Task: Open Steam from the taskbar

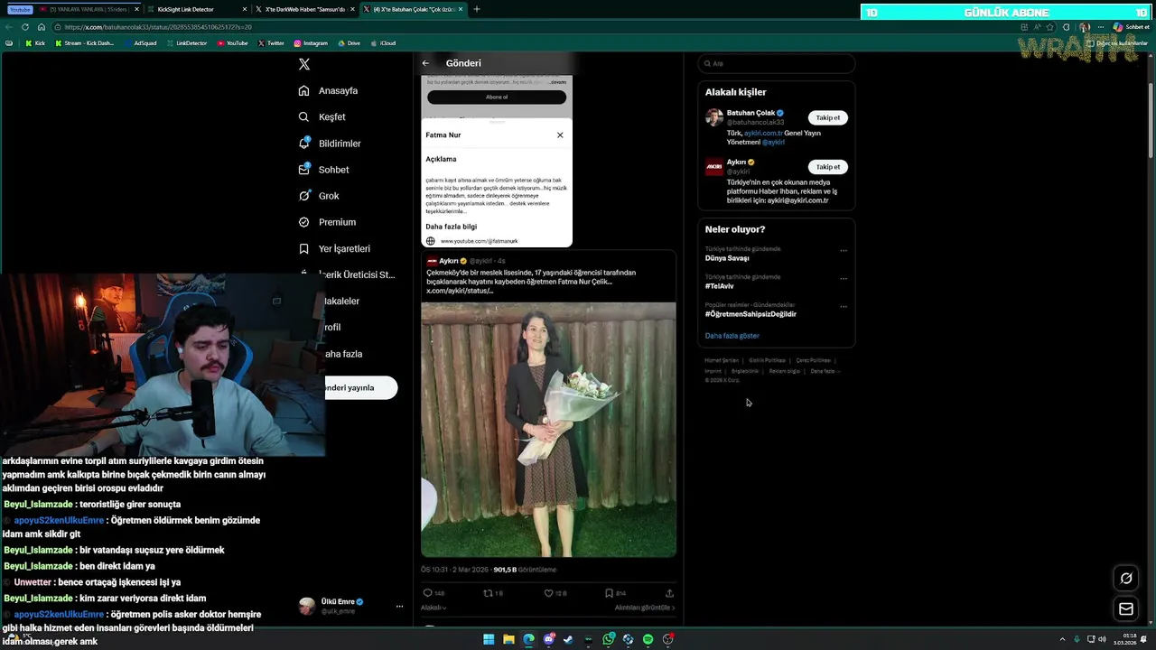Action: click(x=568, y=639)
